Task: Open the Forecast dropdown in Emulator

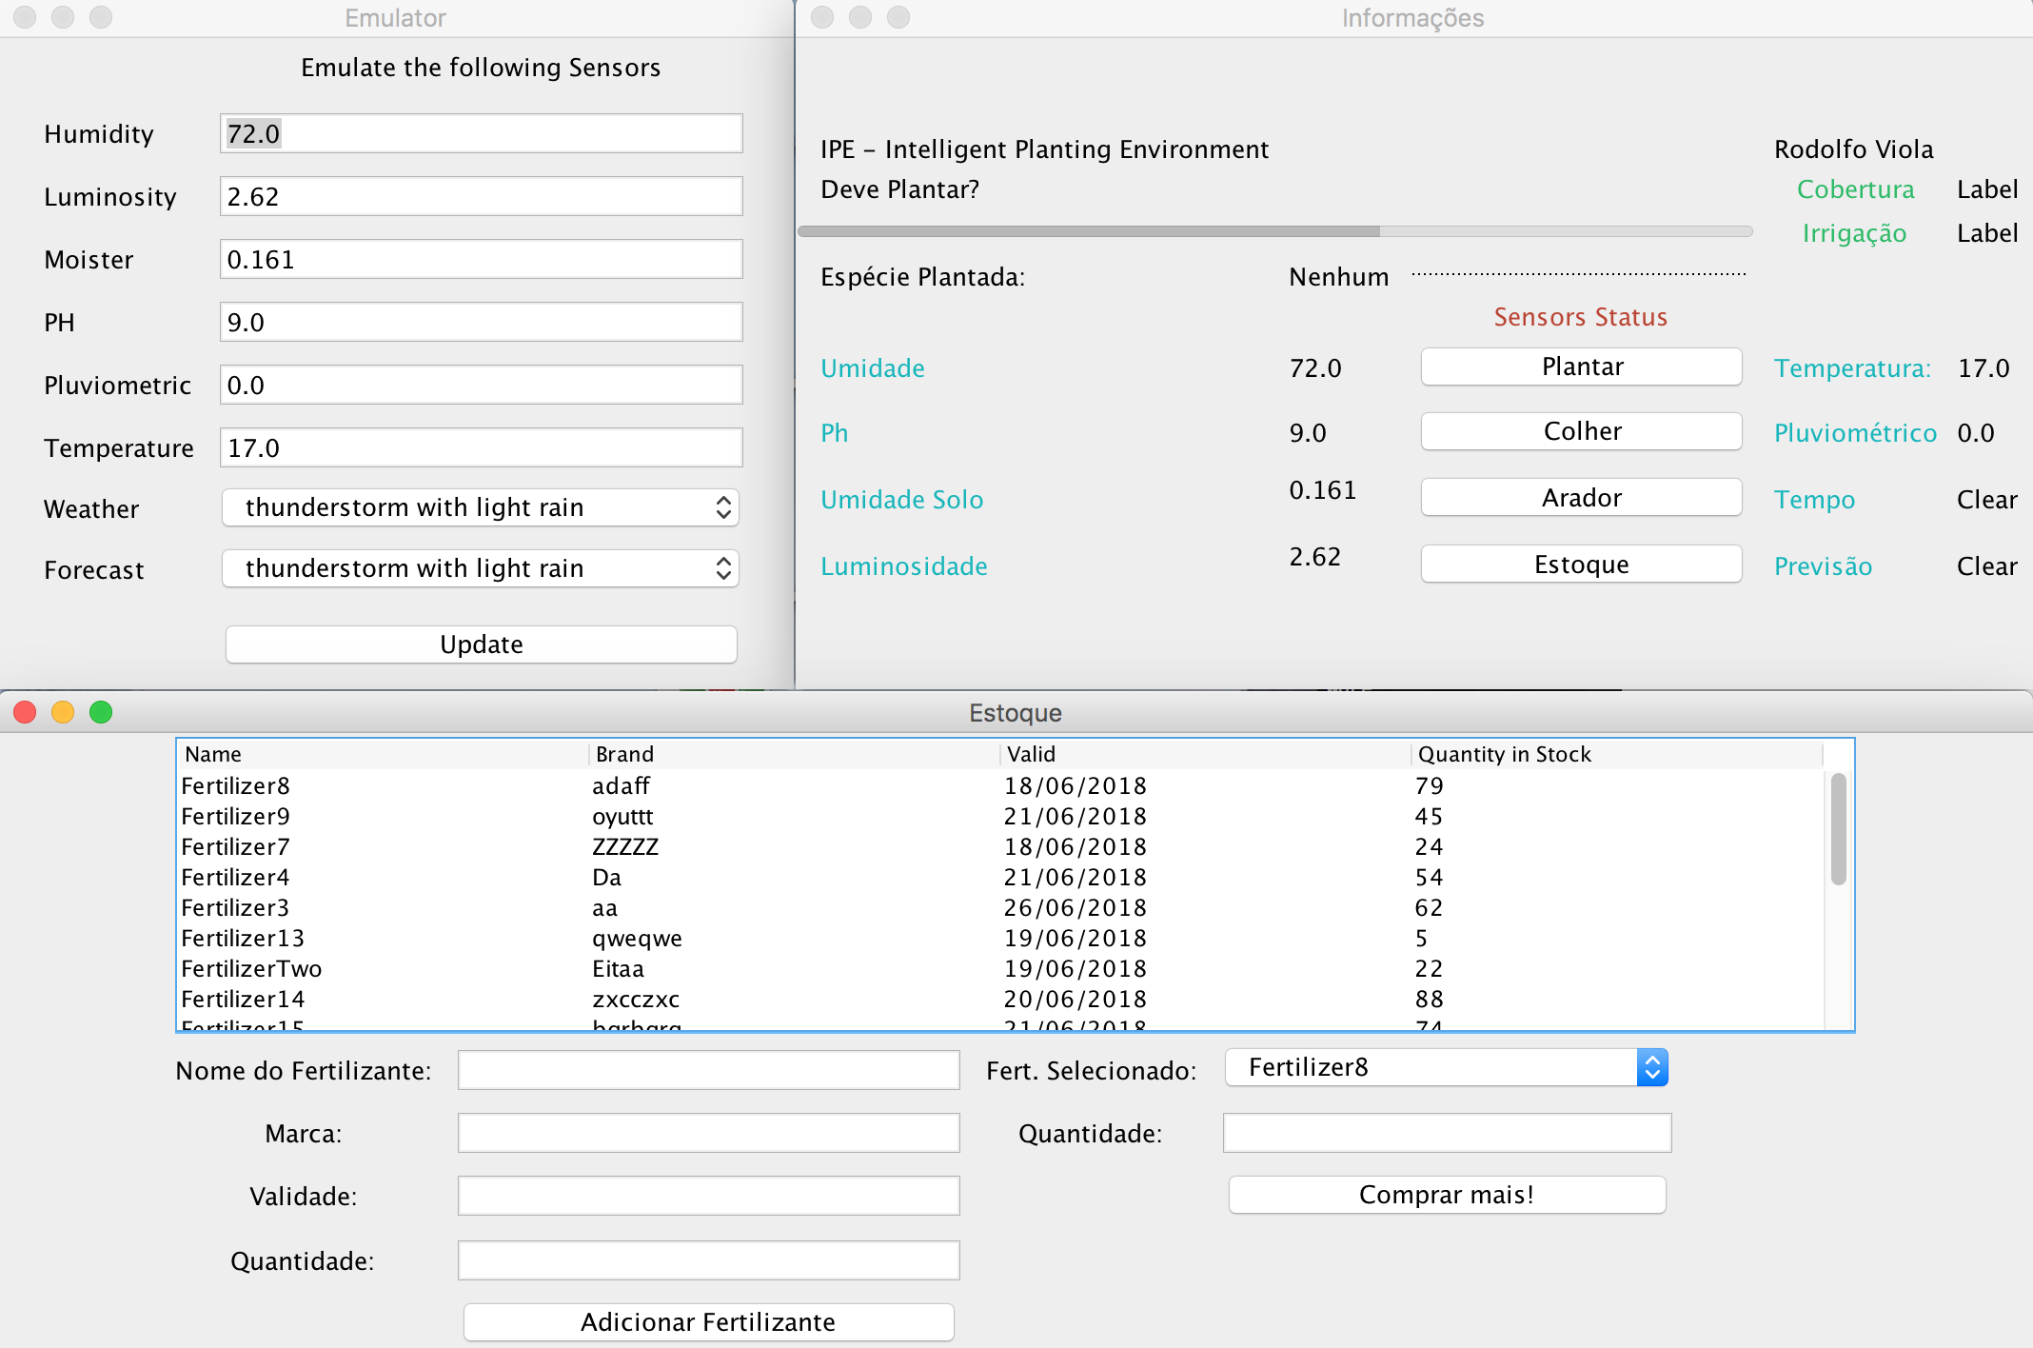Action: point(481,568)
